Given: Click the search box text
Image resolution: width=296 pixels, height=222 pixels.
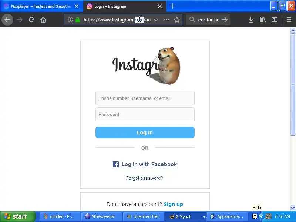Looking at the screenshot, I should point(208,20).
